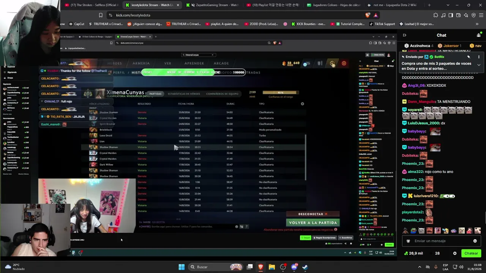Open taskbar volume speaker icon
The height and width of the screenshot is (273, 486).
pos(461,267)
